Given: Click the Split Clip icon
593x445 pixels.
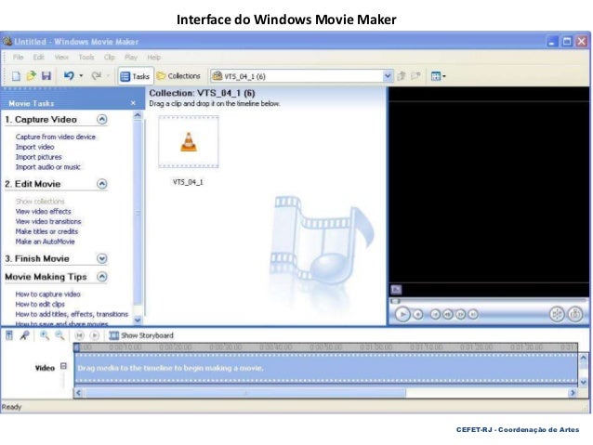Looking at the screenshot, I should coord(557,314).
